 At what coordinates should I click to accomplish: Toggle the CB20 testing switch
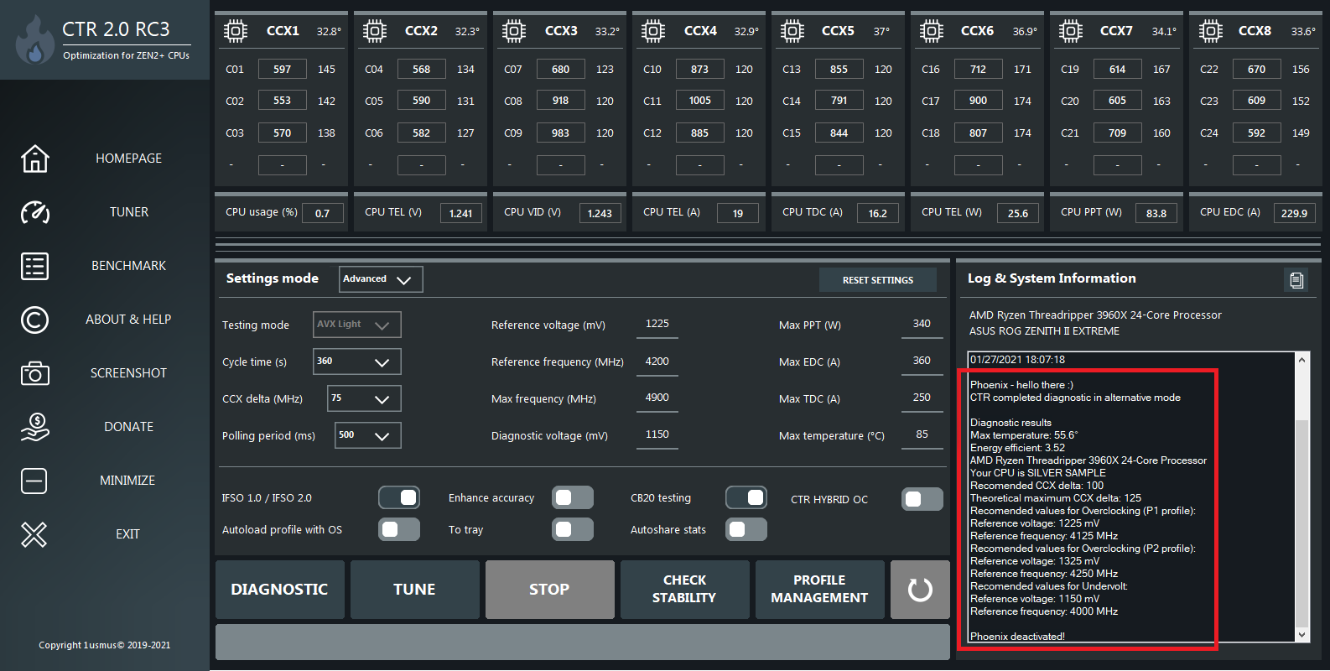(746, 497)
